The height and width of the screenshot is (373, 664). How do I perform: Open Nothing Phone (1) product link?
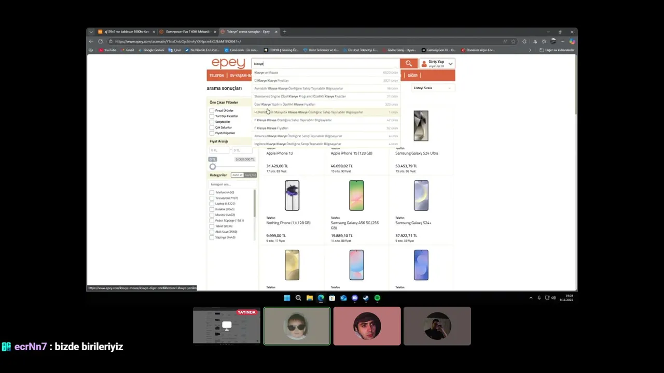288,223
